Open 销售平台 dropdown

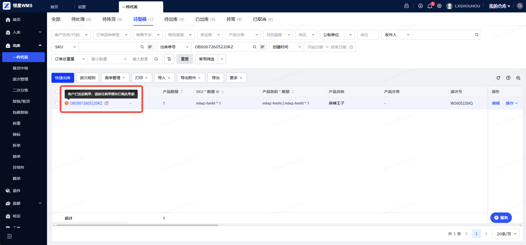[148, 35]
